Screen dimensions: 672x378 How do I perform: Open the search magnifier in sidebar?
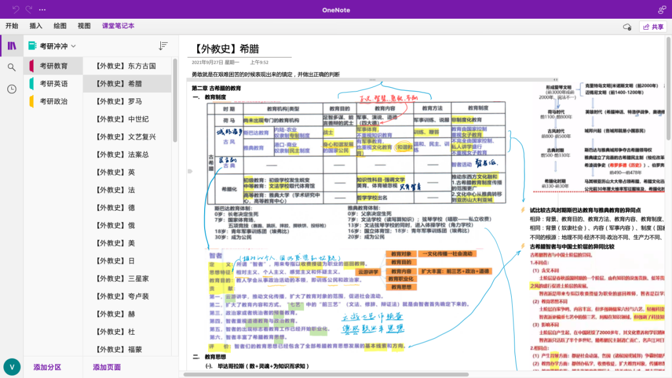11,67
